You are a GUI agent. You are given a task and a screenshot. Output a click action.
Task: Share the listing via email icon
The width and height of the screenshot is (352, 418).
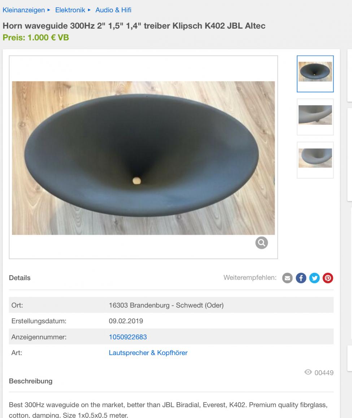(287, 278)
